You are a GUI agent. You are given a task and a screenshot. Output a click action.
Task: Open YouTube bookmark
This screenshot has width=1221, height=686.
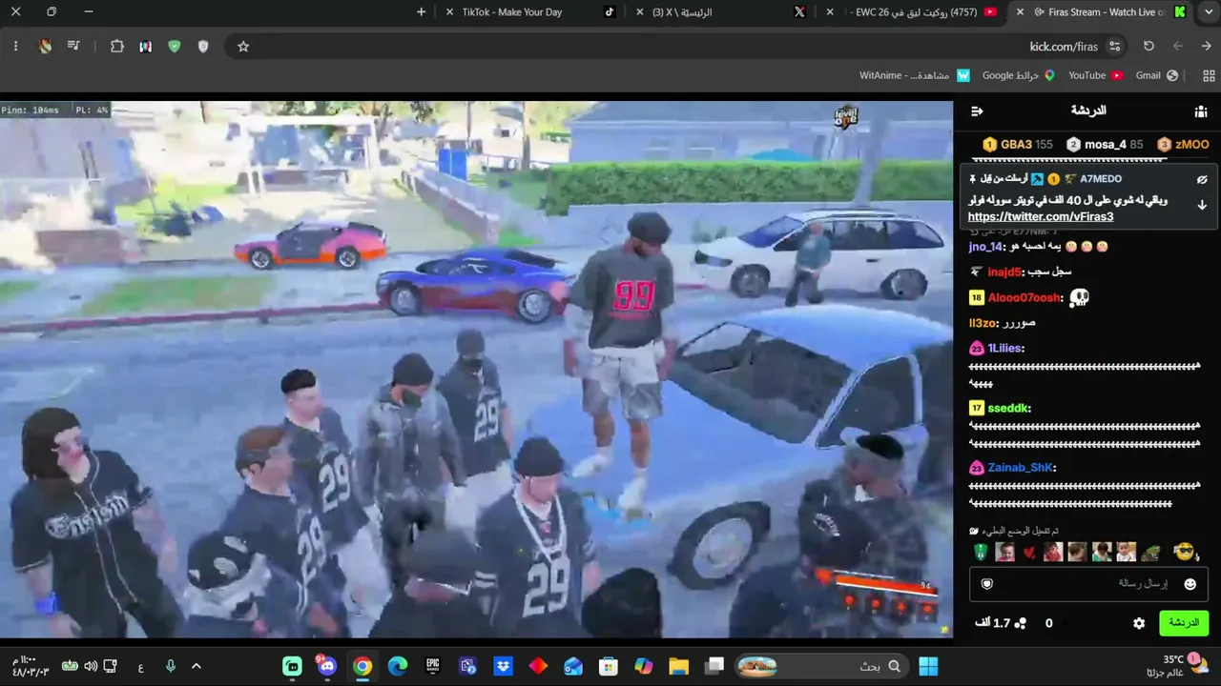pos(1095,75)
